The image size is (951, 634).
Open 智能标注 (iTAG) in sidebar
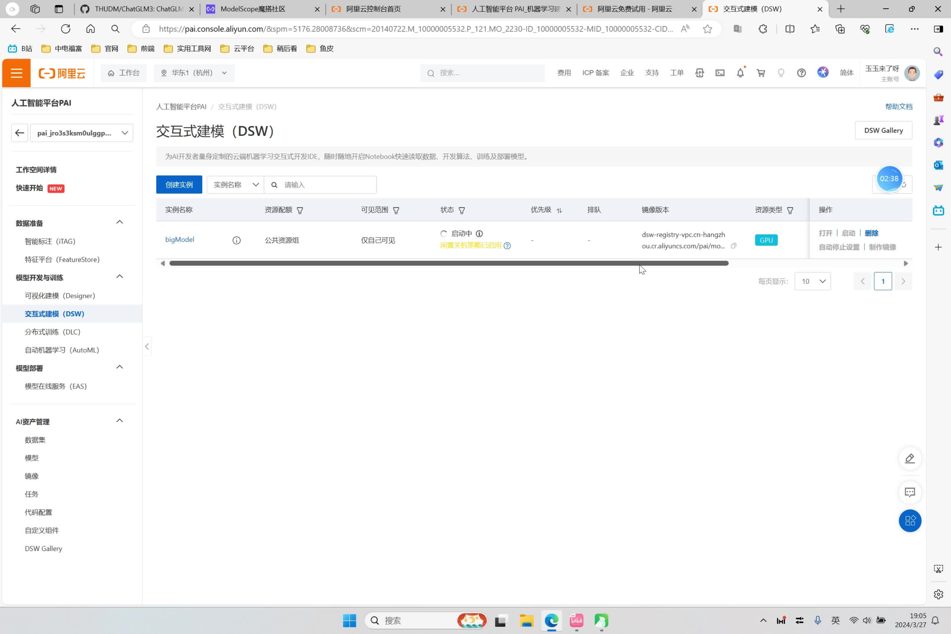50,241
